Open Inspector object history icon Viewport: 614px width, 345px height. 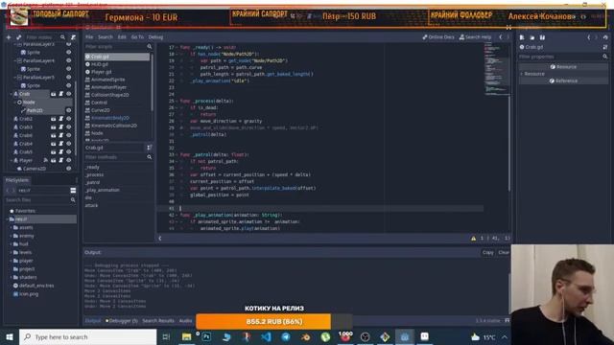point(605,37)
